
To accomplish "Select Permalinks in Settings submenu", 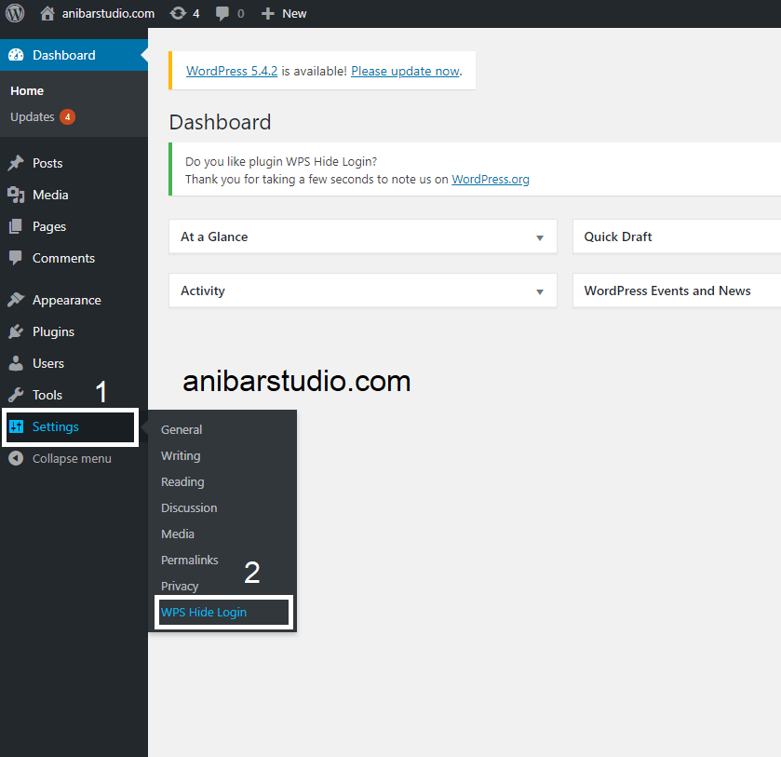I will click(190, 561).
